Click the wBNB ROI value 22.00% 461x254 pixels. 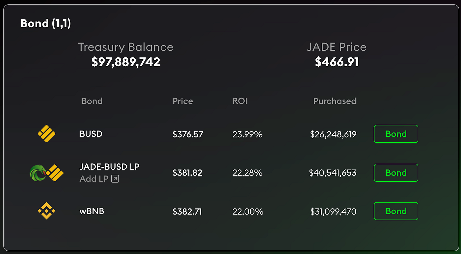[x=248, y=212]
